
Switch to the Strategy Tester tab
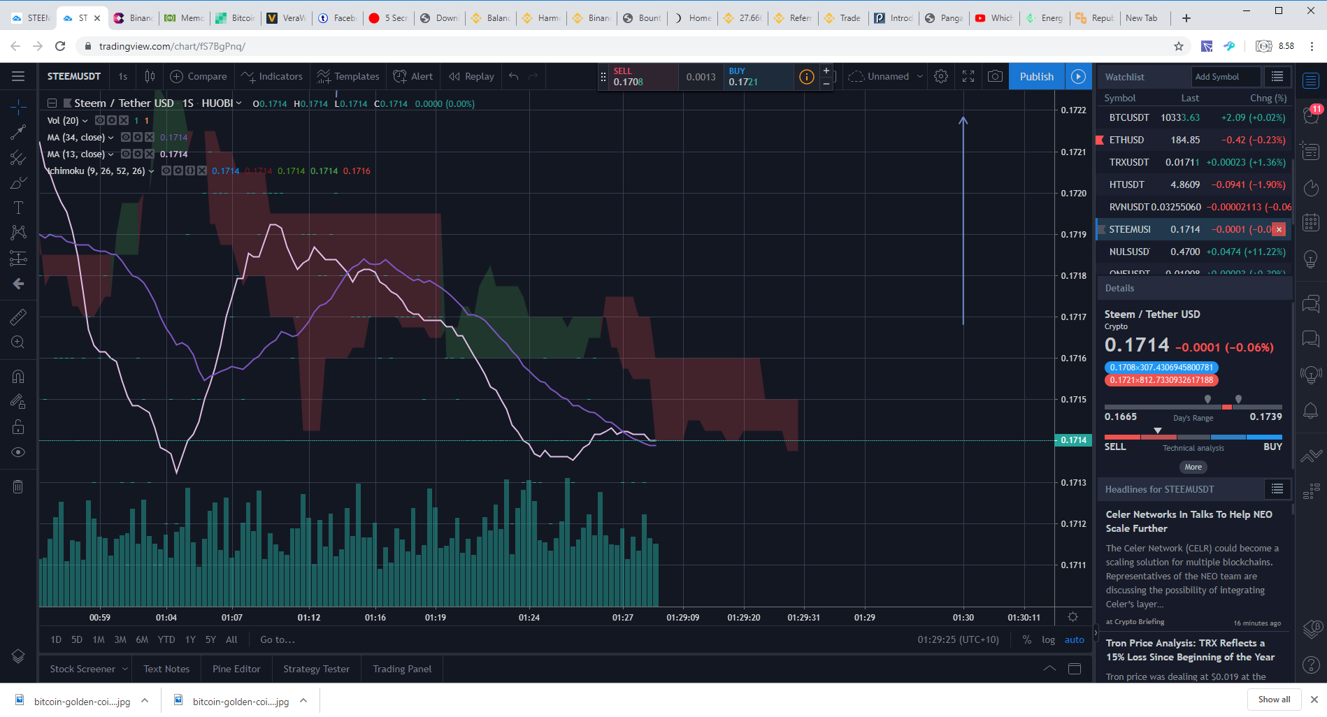[316, 669]
